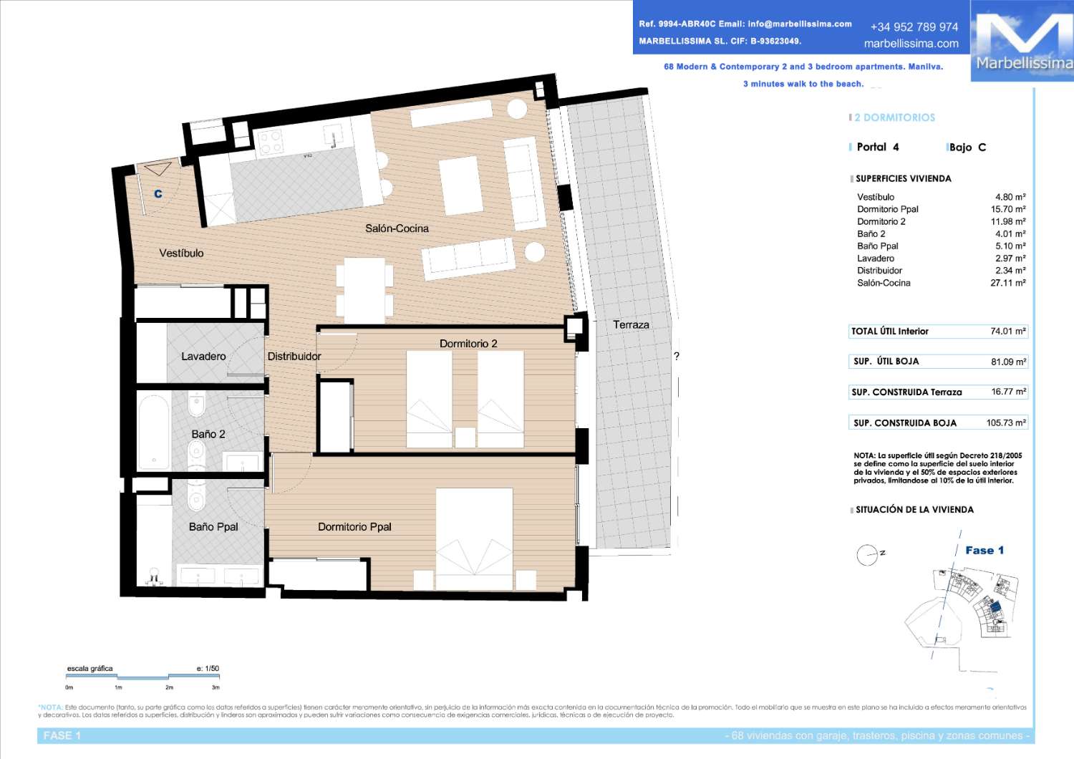
Task: Click the bottom disclaimer NOTA paragraph
Action: click(532, 711)
